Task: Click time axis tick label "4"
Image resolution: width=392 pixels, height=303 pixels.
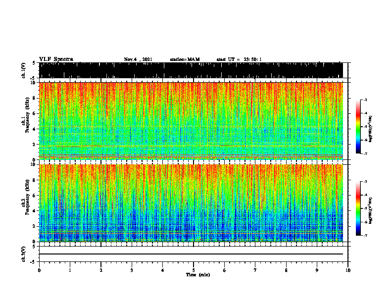Action: click(x=163, y=270)
